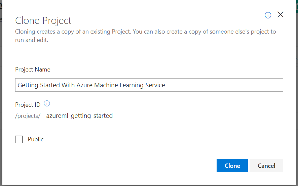The width and height of the screenshot is (298, 186).
Task: Tick the Public checkbox
Action: tap(19, 139)
